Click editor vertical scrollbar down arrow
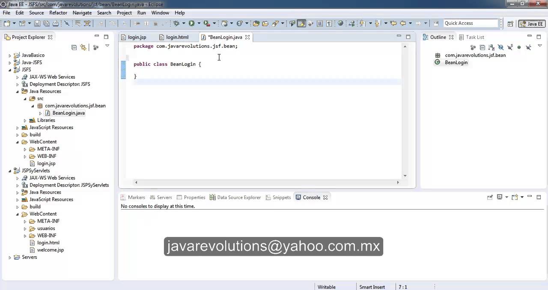This screenshot has width=548, height=290. [405, 176]
